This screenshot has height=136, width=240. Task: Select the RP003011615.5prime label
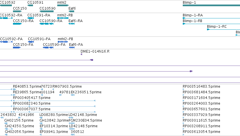click(201, 120)
